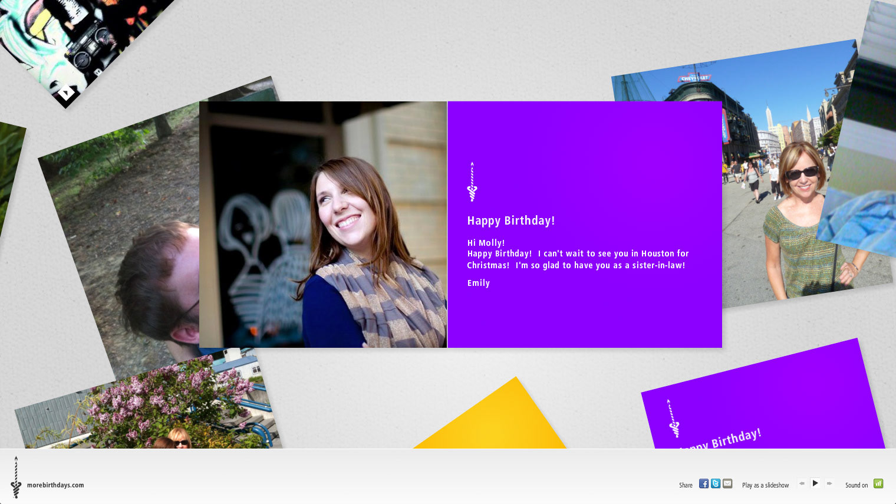Start the slideshow with the play button
The height and width of the screenshot is (504, 896).
(815, 483)
